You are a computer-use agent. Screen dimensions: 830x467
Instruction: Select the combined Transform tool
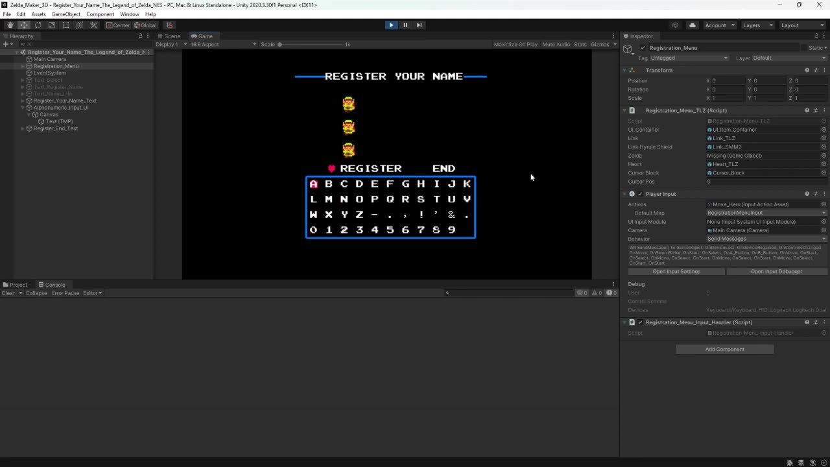[x=80, y=25]
